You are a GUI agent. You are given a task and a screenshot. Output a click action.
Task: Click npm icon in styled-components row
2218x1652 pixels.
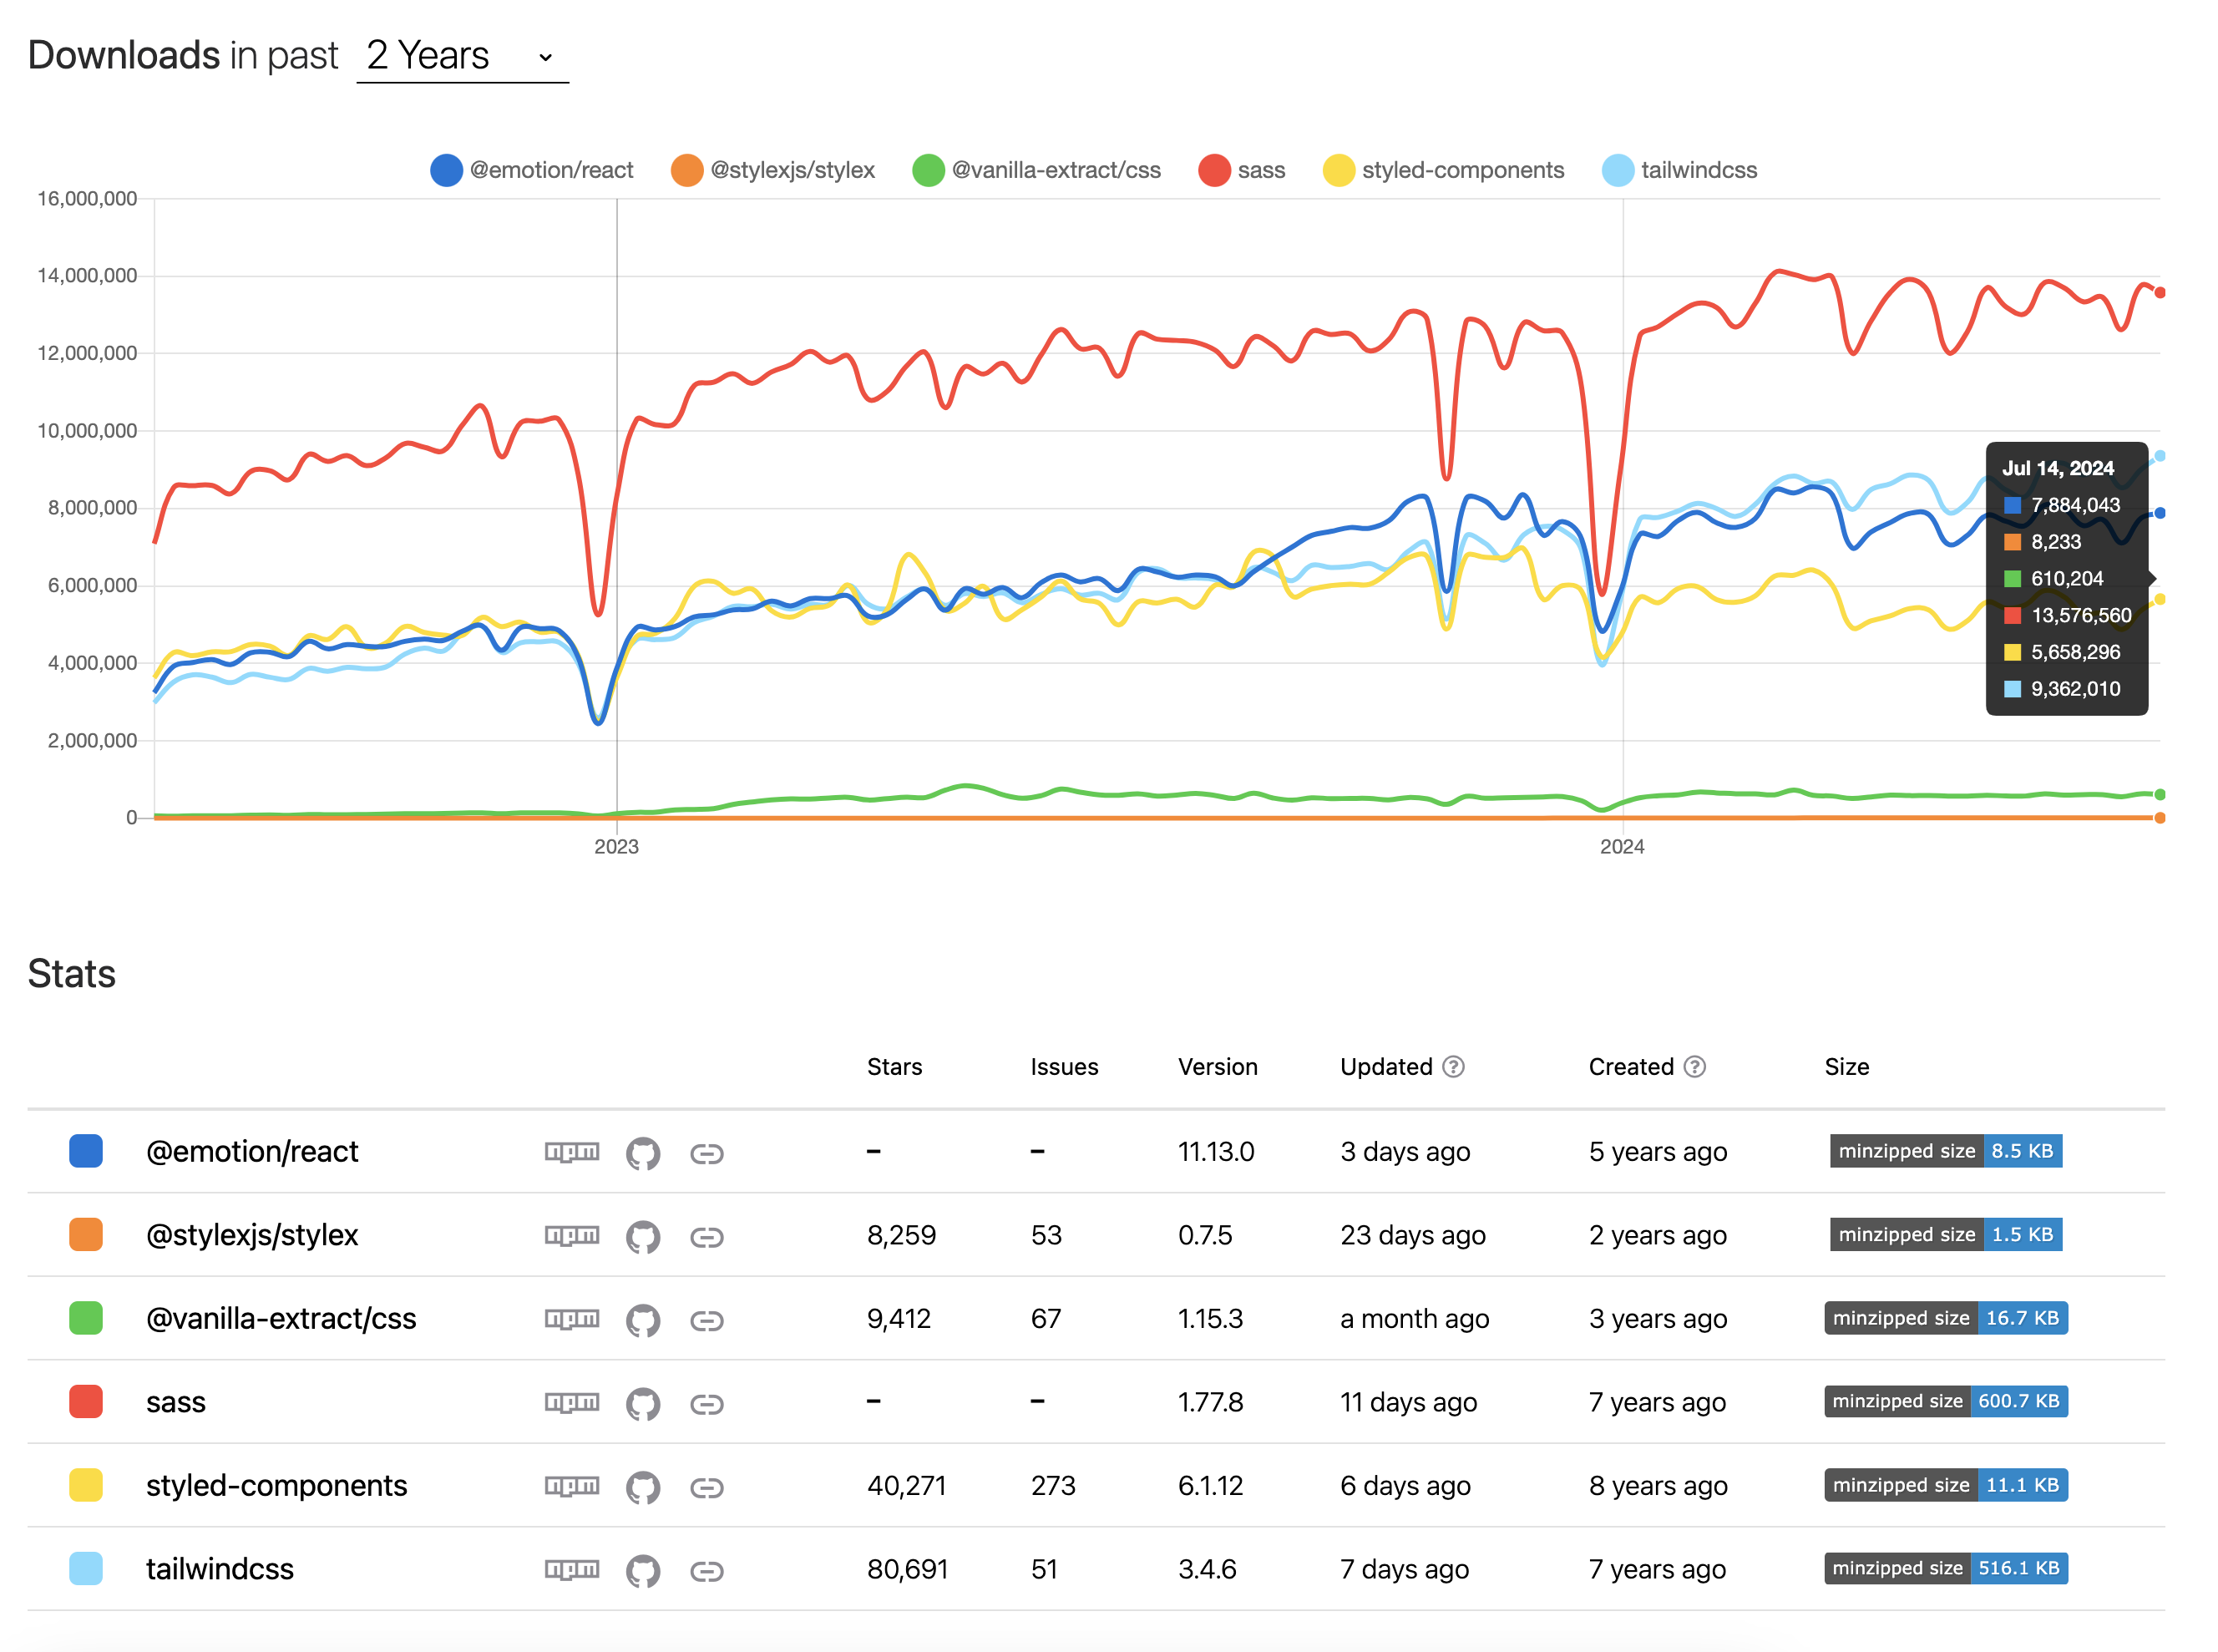(571, 1486)
